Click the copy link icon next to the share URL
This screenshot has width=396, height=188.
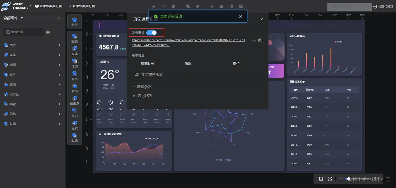pyautogui.click(x=260, y=40)
